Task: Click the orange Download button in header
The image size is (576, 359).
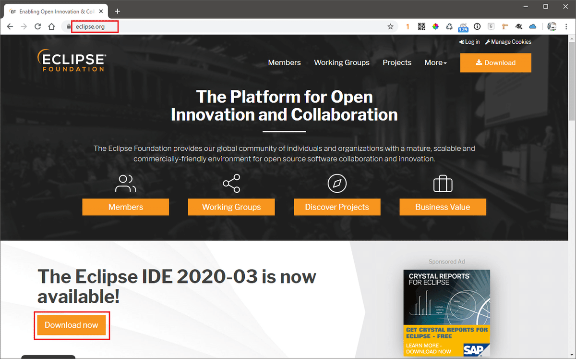Action: point(495,62)
